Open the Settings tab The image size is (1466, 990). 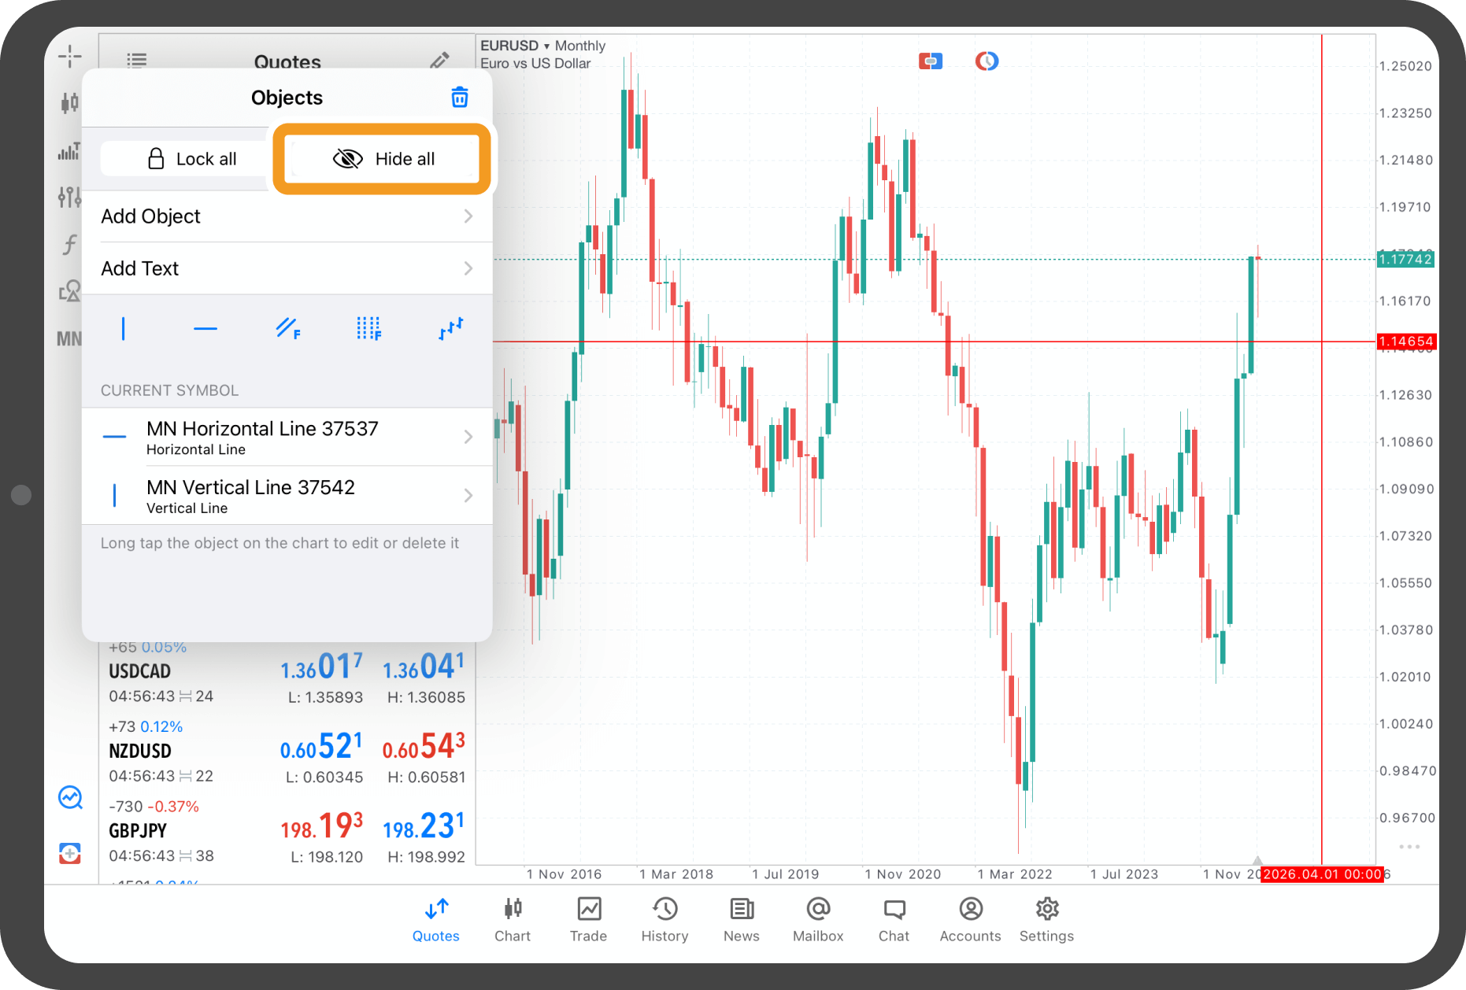point(1046,919)
